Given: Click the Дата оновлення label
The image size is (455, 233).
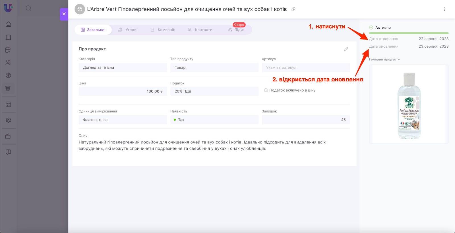Looking at the screenshot, I should [x=384, y=46].
